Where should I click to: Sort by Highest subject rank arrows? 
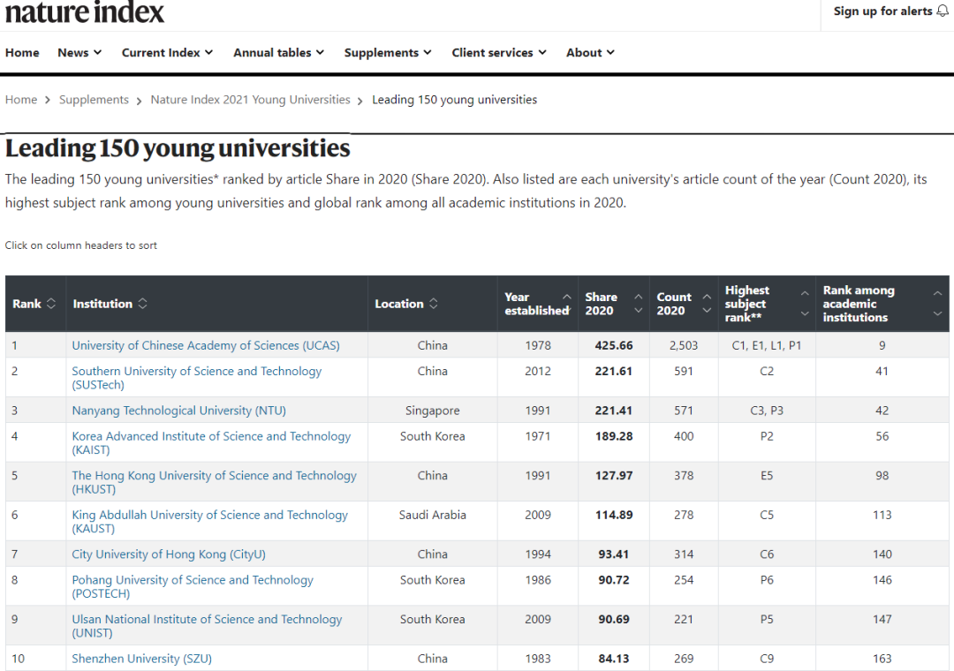tap(805, 304)
